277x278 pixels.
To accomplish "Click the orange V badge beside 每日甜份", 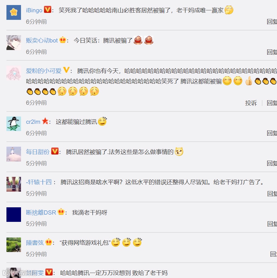I will (55, 151).
